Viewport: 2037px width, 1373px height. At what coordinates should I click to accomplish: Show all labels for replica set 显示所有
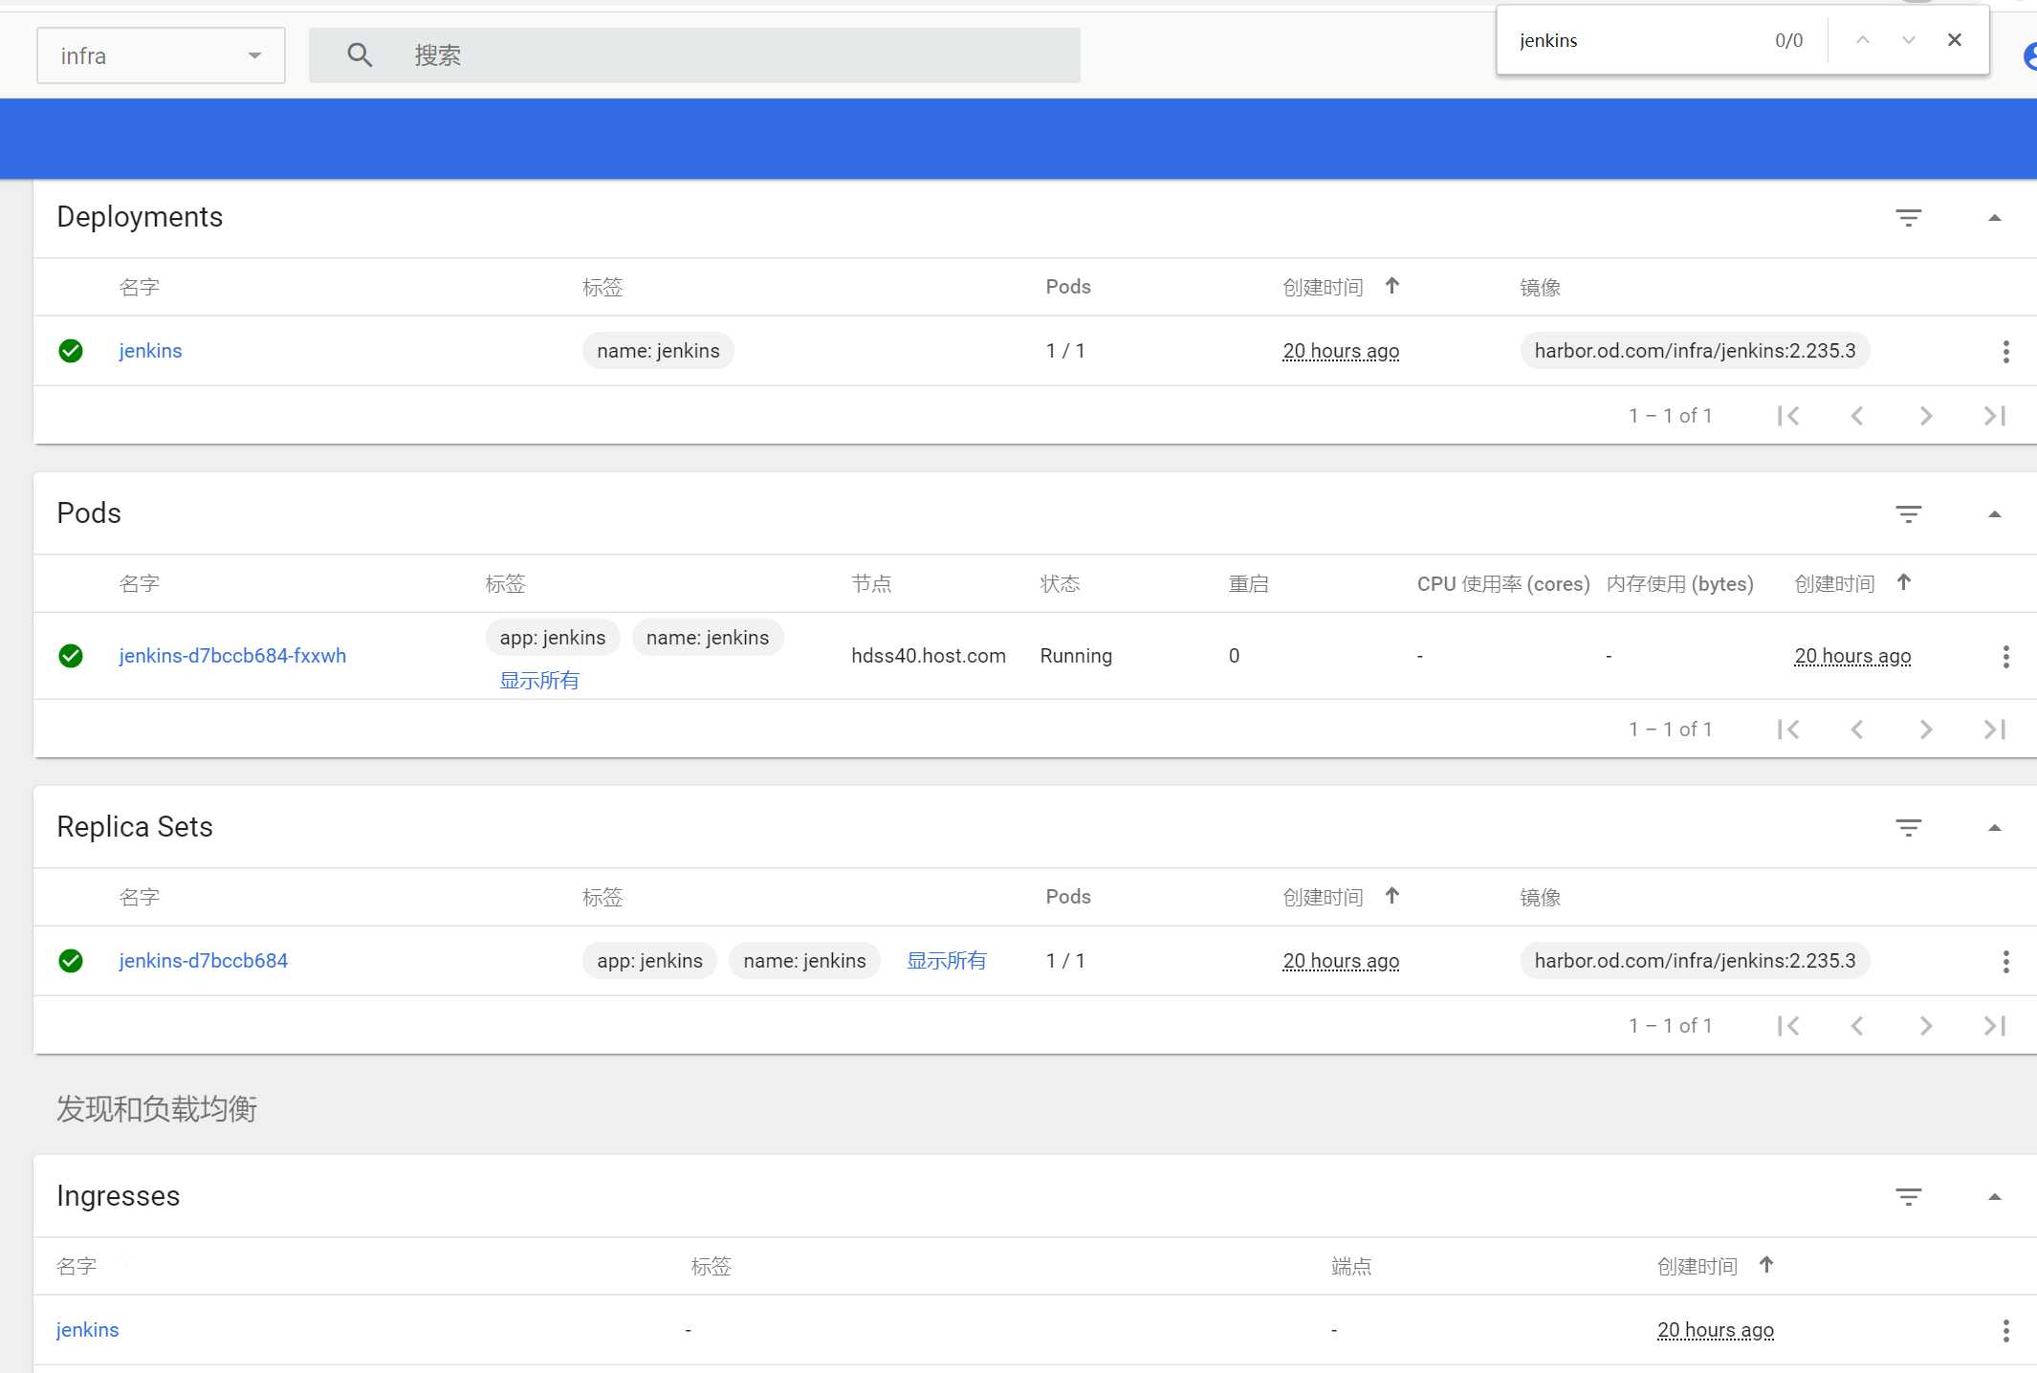click(x=946, y=961)
